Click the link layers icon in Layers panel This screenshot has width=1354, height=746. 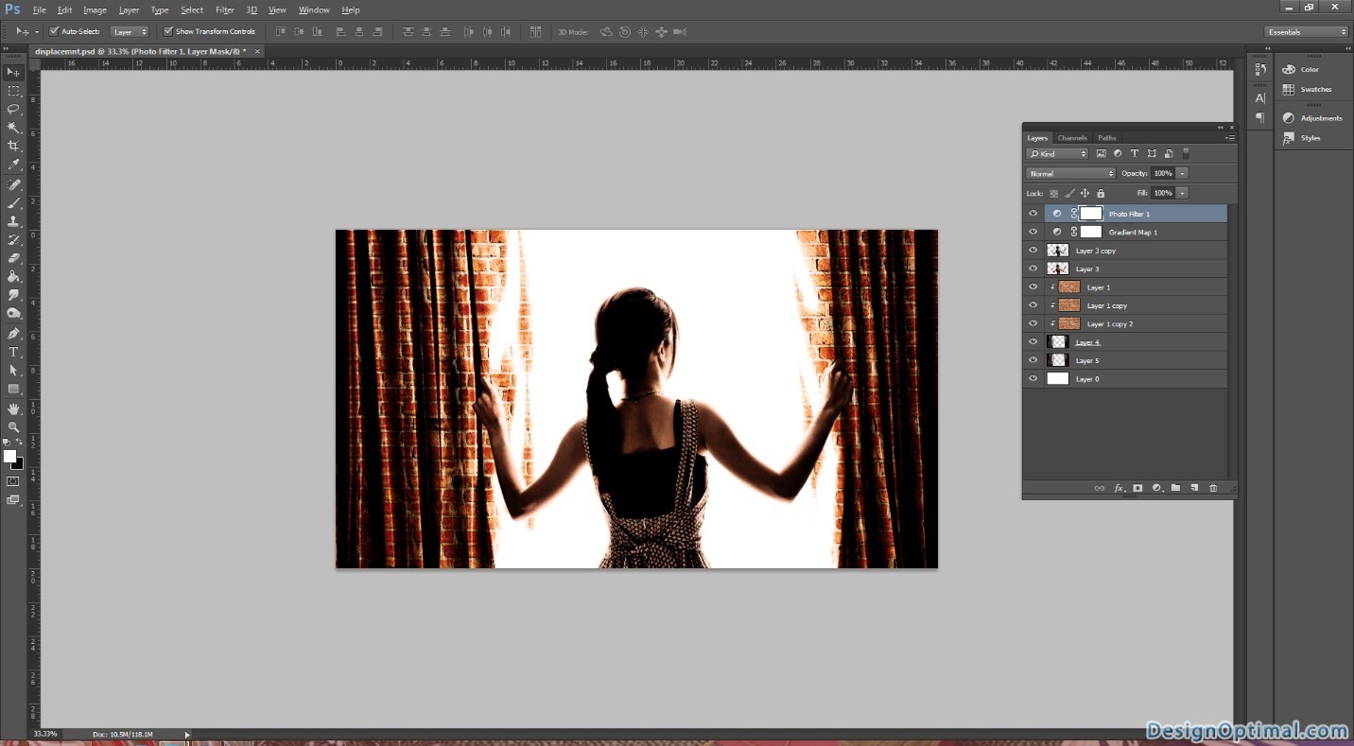coord(1099,488)
